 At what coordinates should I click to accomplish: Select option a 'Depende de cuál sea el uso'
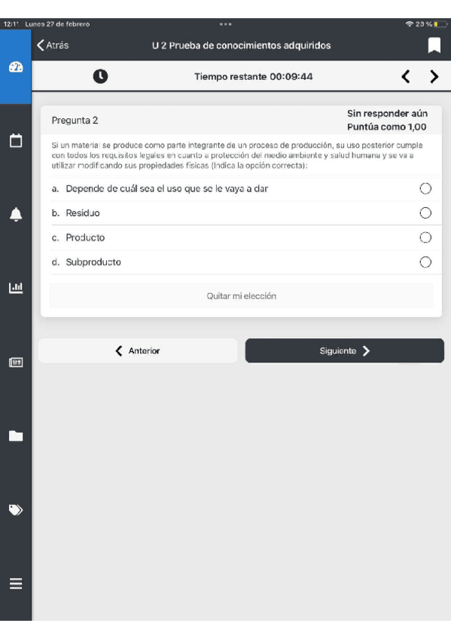coord(425,188)
